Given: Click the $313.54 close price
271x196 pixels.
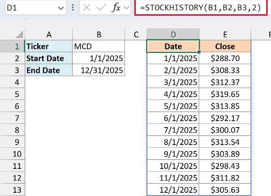Looking at the screenshot, I should tap(225, 142).
